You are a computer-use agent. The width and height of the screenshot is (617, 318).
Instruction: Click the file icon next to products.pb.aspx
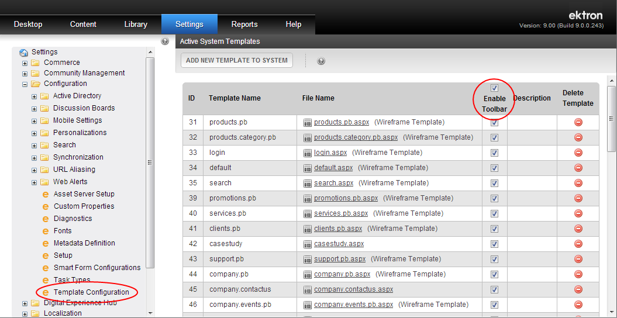[308, 123]
